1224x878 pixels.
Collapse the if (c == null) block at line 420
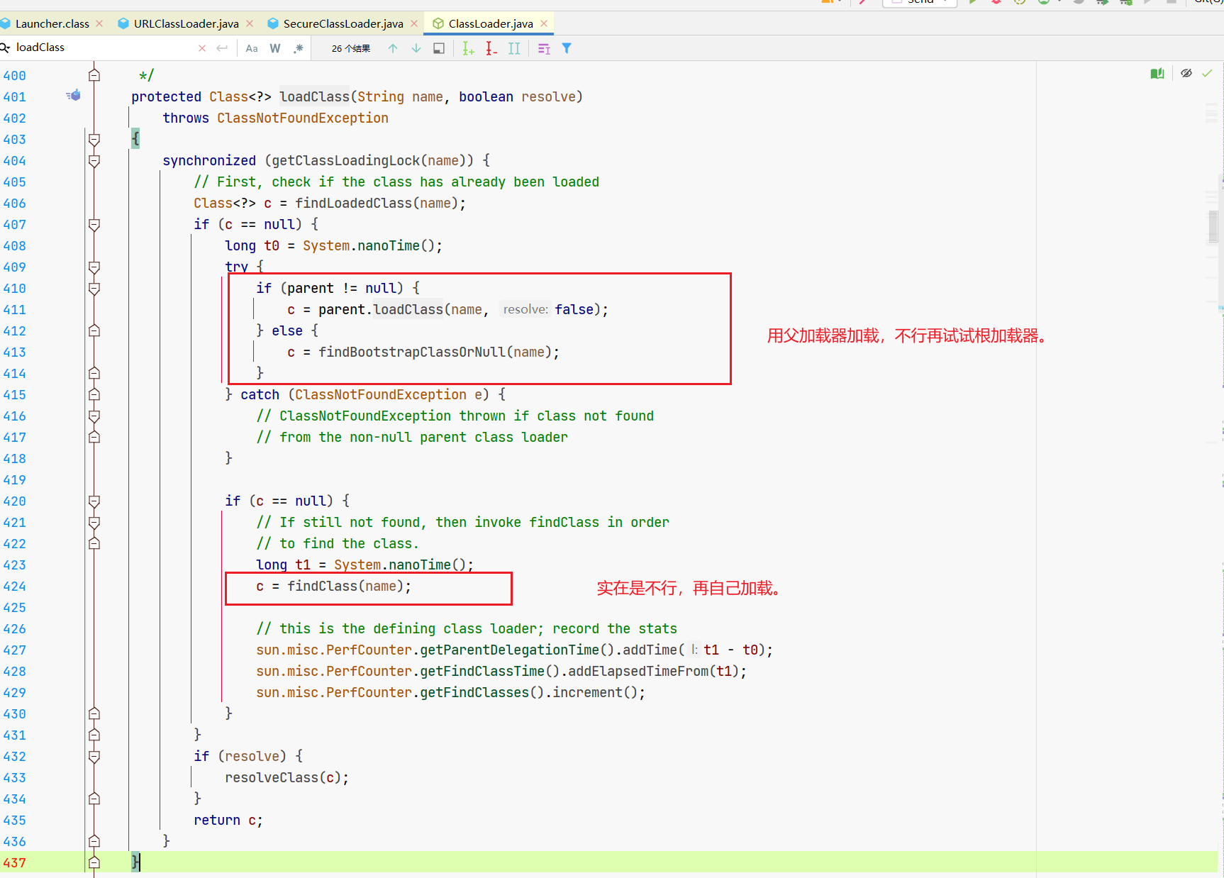(94, 501)
